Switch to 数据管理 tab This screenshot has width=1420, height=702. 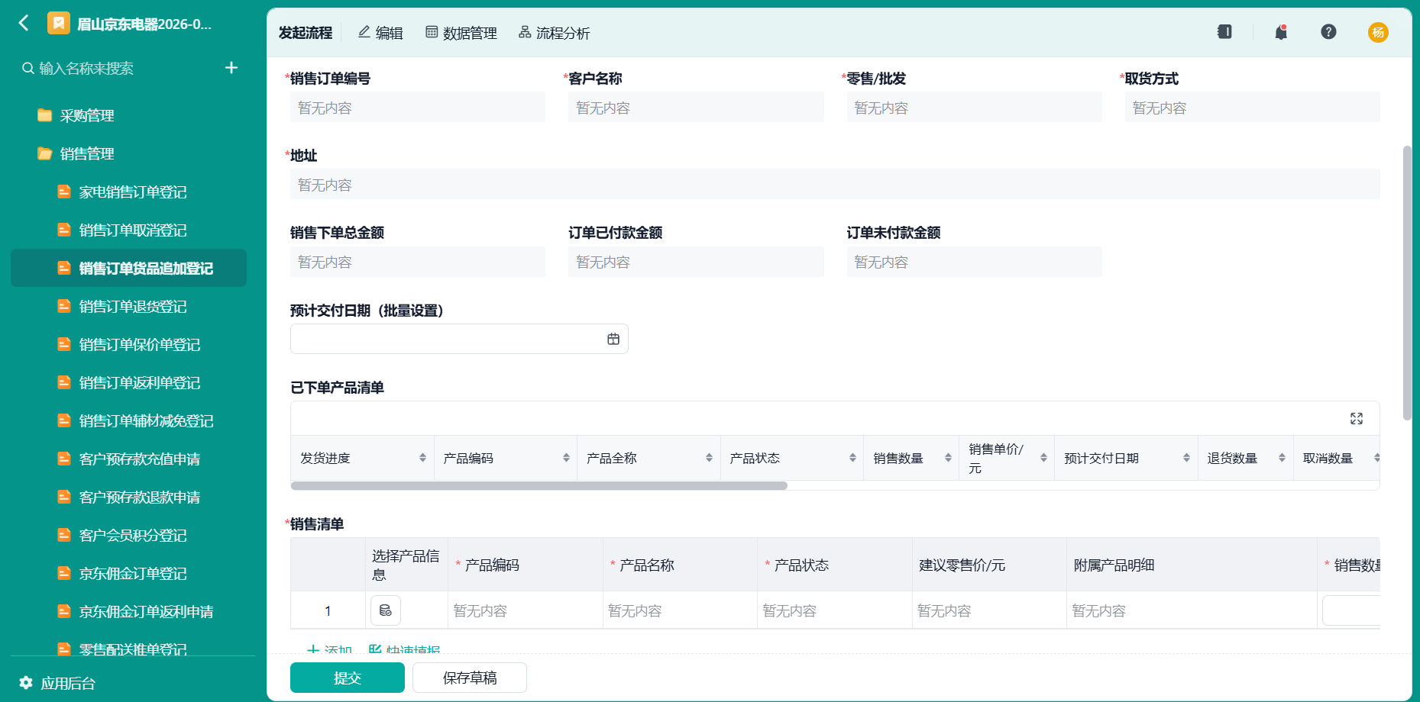(461, 33)
